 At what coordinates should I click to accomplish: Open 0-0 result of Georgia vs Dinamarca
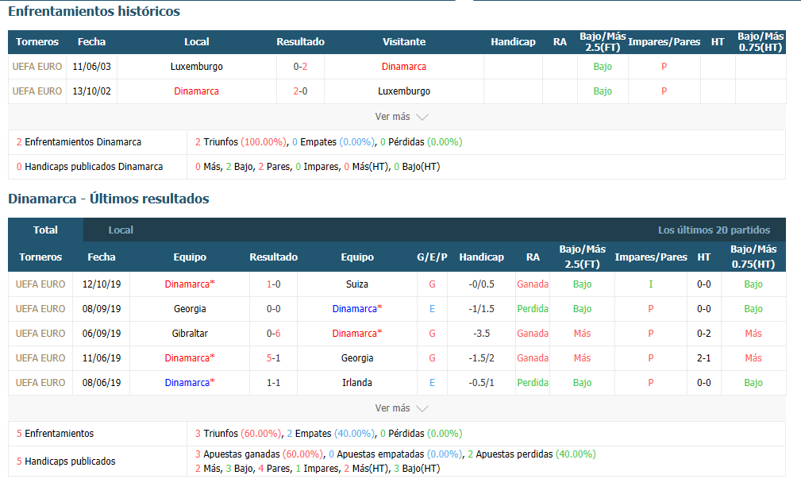[x=273, y=309]
